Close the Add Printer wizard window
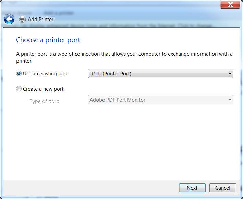The image size is (243, 199). pyautogui.click(x=230, y=4)
